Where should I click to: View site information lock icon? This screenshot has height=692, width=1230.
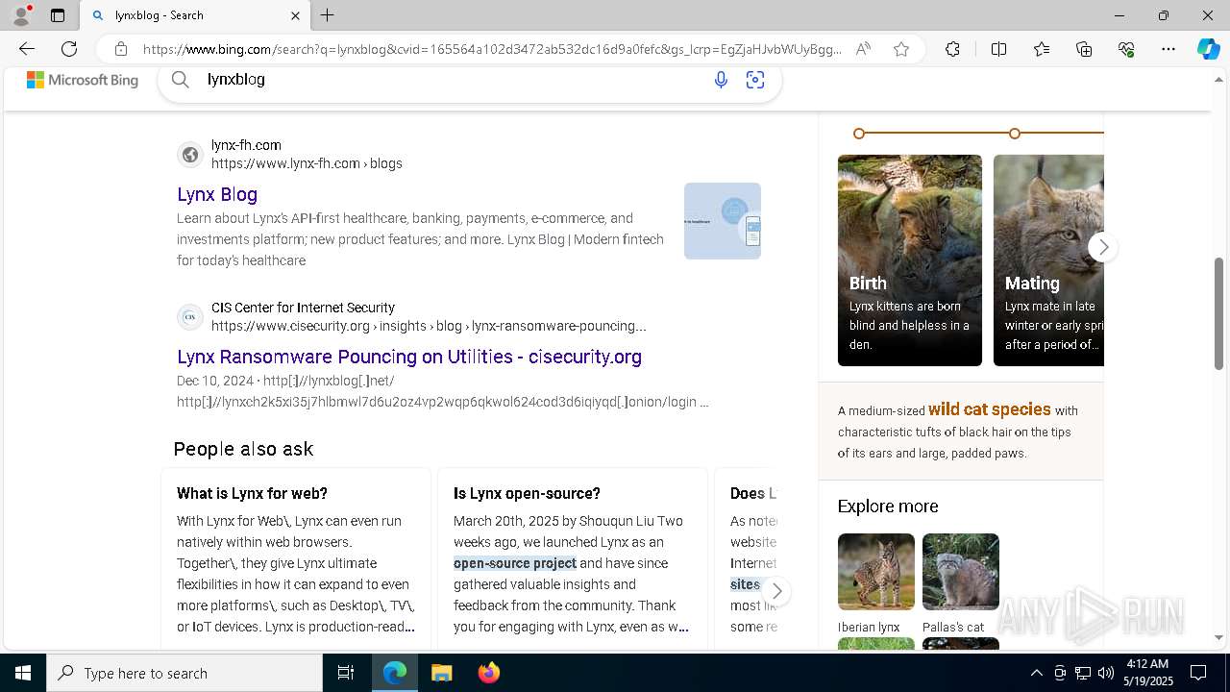click(x=120, y=49)
